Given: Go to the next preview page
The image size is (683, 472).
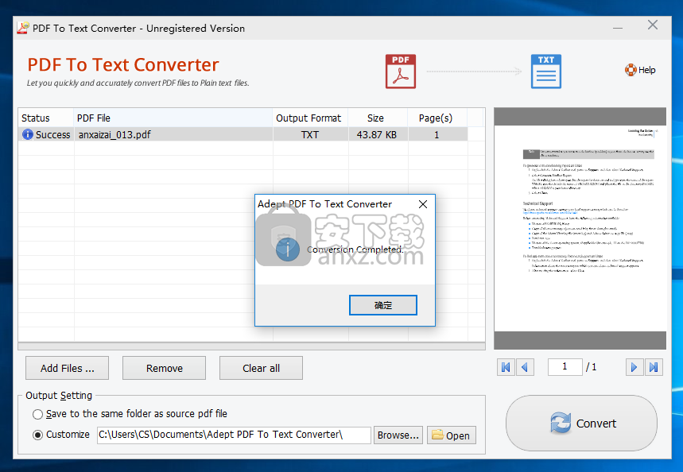Looking at the screenshot, I should click(x=634, y=367).
